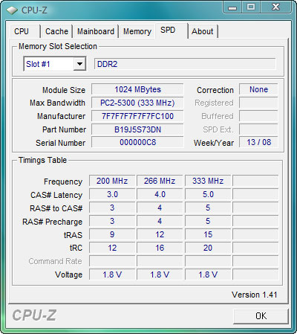The image size is (297, 334).
Task: Click the empty Registered field
Action: (x=258, y=103)
